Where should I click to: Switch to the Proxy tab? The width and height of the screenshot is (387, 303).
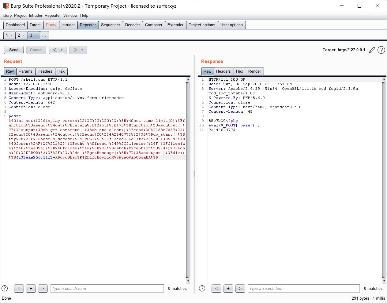51,25
